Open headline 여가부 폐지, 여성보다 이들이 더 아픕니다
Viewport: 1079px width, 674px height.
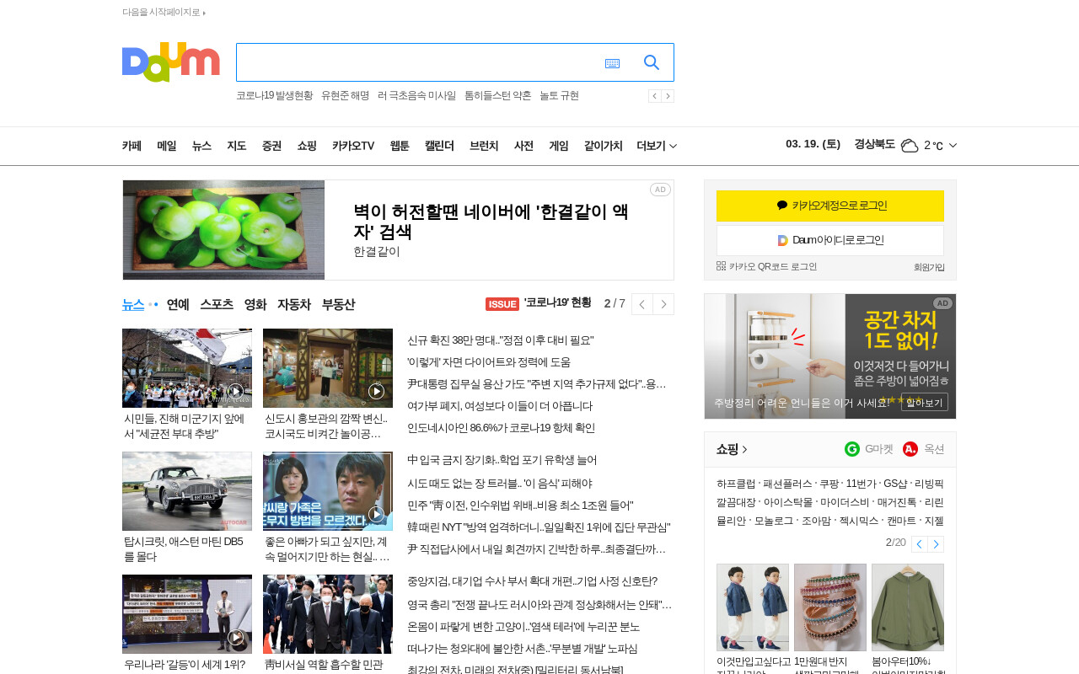(500, 406)
